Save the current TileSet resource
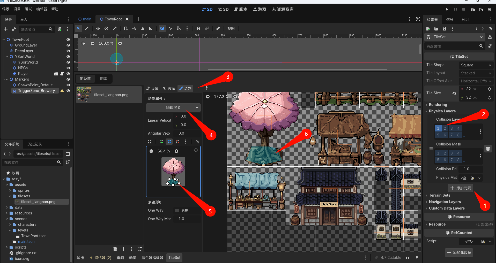The width and height of the screenshot is (496, 263). point(444,29)
